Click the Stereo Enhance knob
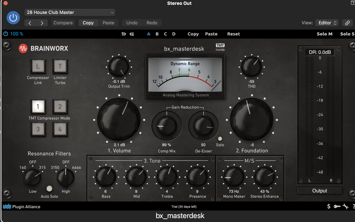Image resolution: width=355 pixels, height=222 pixels. [x=265, y=177]
